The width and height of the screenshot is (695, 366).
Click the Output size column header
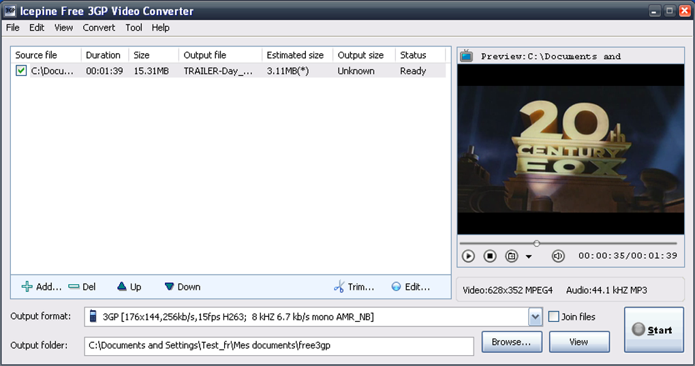364,55
